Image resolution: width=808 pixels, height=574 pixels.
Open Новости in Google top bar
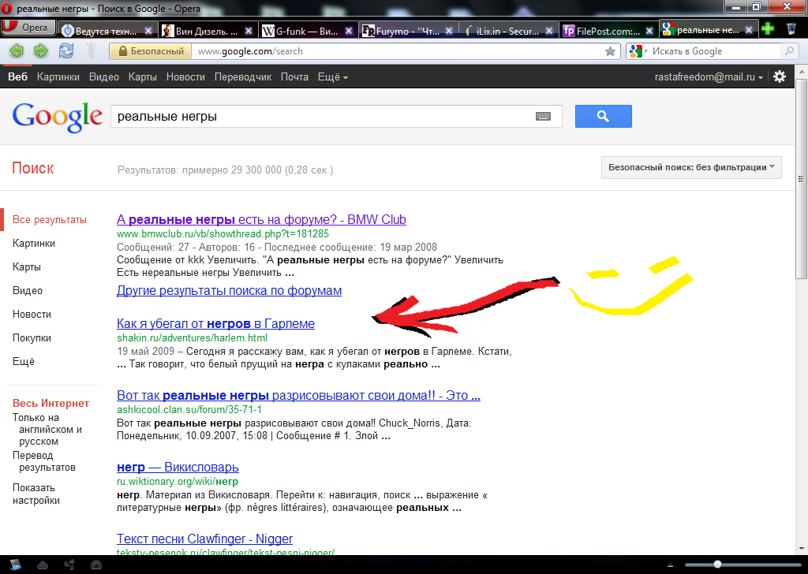tap(185, 76)
